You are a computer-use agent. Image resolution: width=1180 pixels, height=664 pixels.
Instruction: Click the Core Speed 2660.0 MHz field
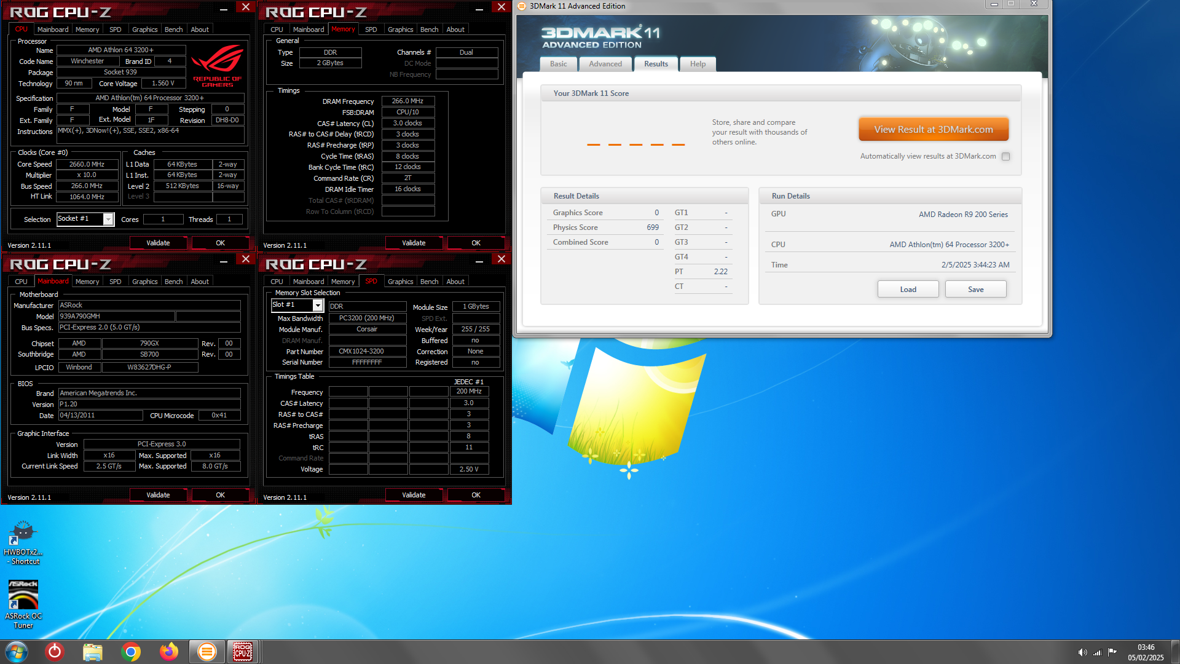87,164
